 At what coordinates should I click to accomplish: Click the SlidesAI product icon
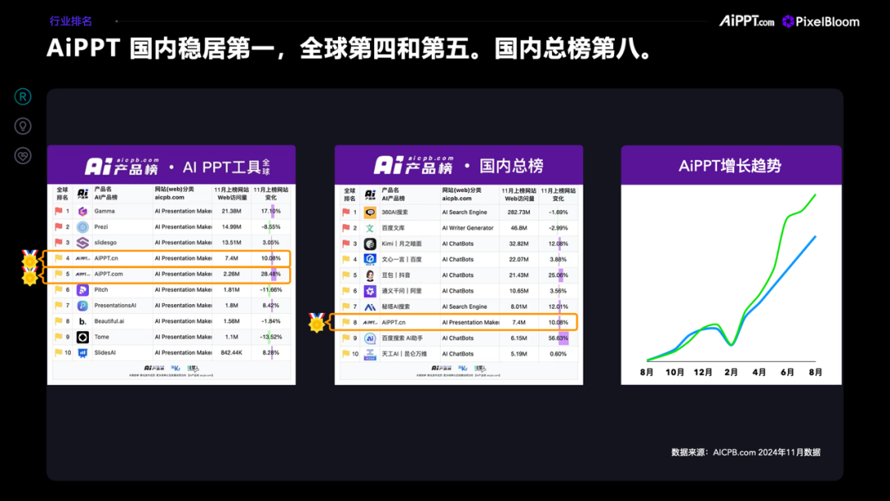[83, 353]
